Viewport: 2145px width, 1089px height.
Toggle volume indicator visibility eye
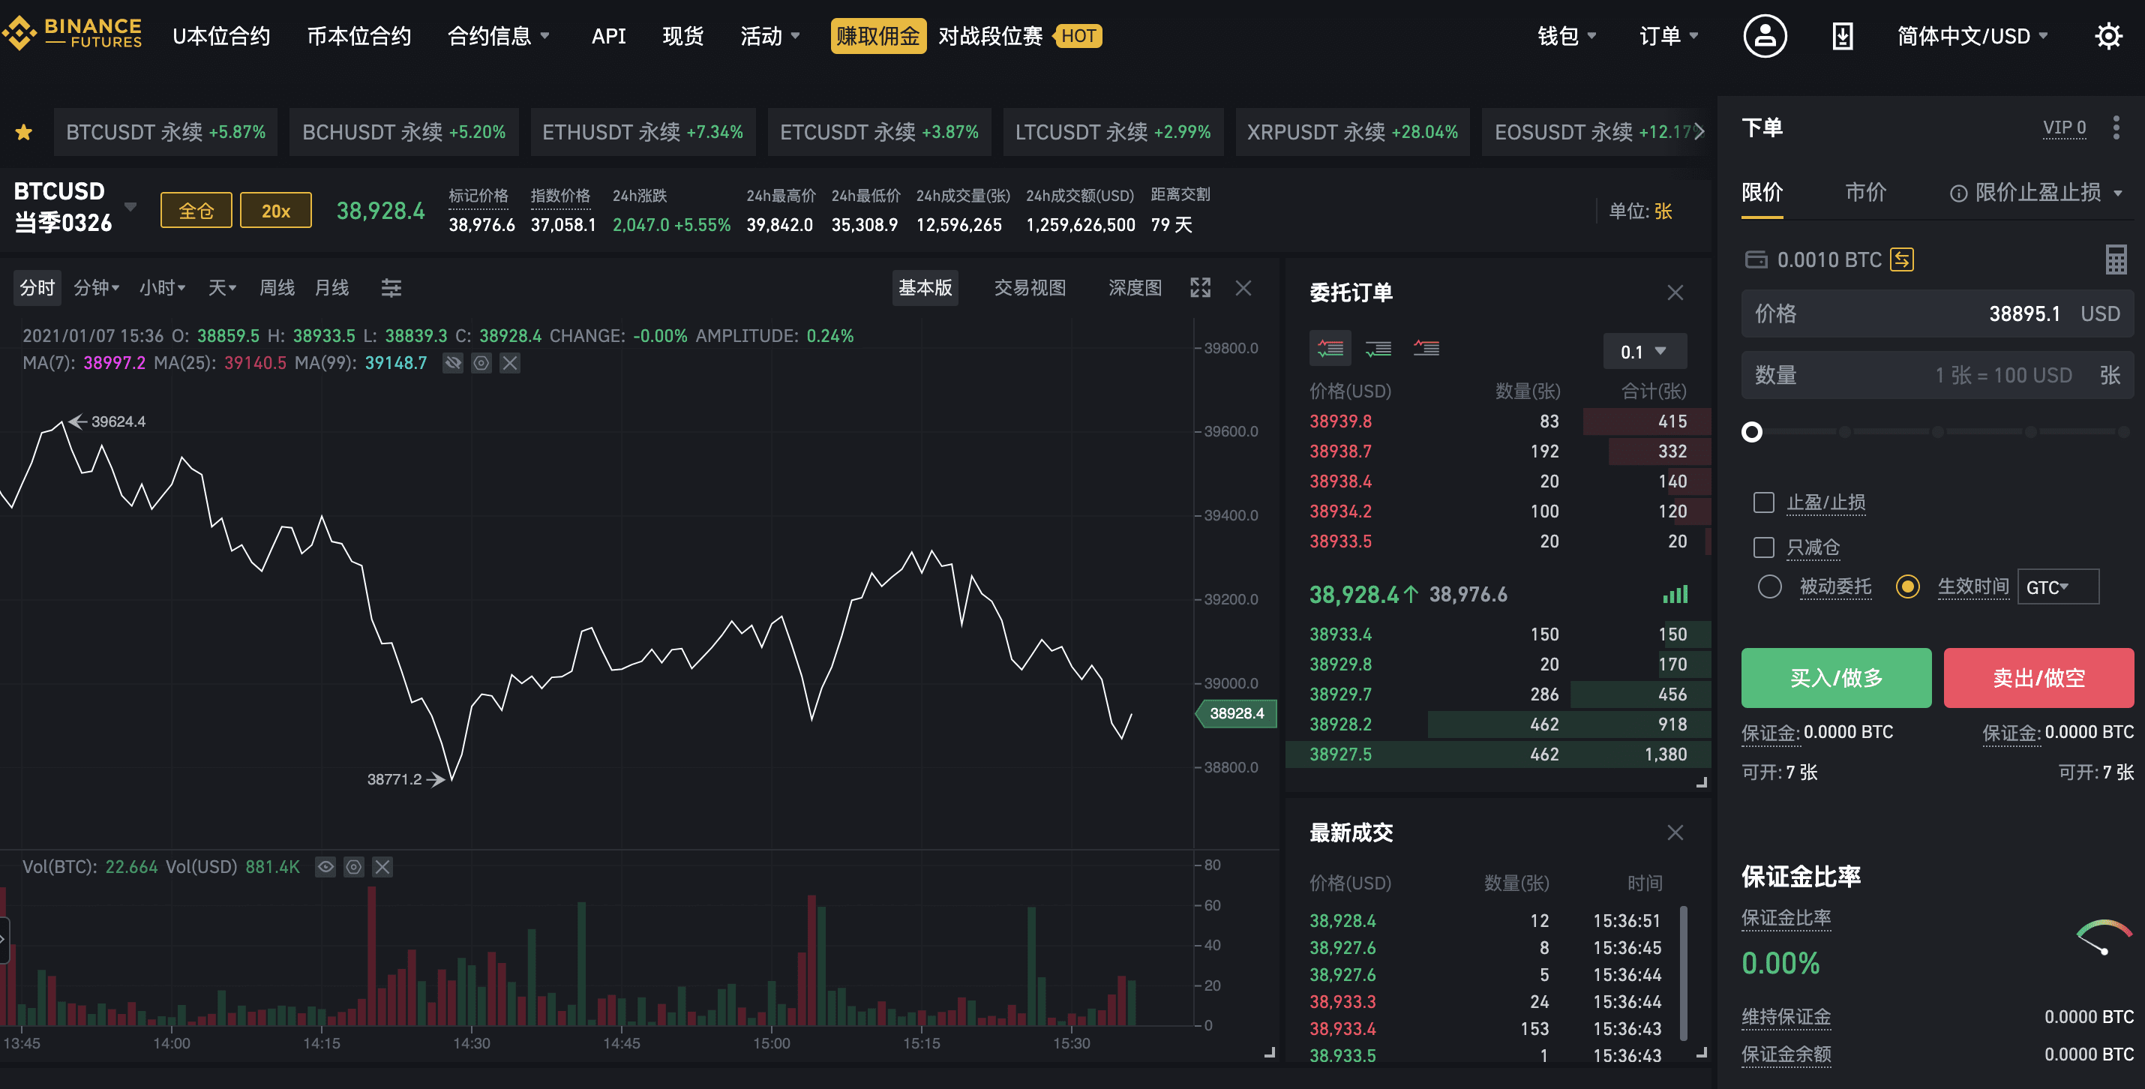pyautogui.click(x=325, y=867)
